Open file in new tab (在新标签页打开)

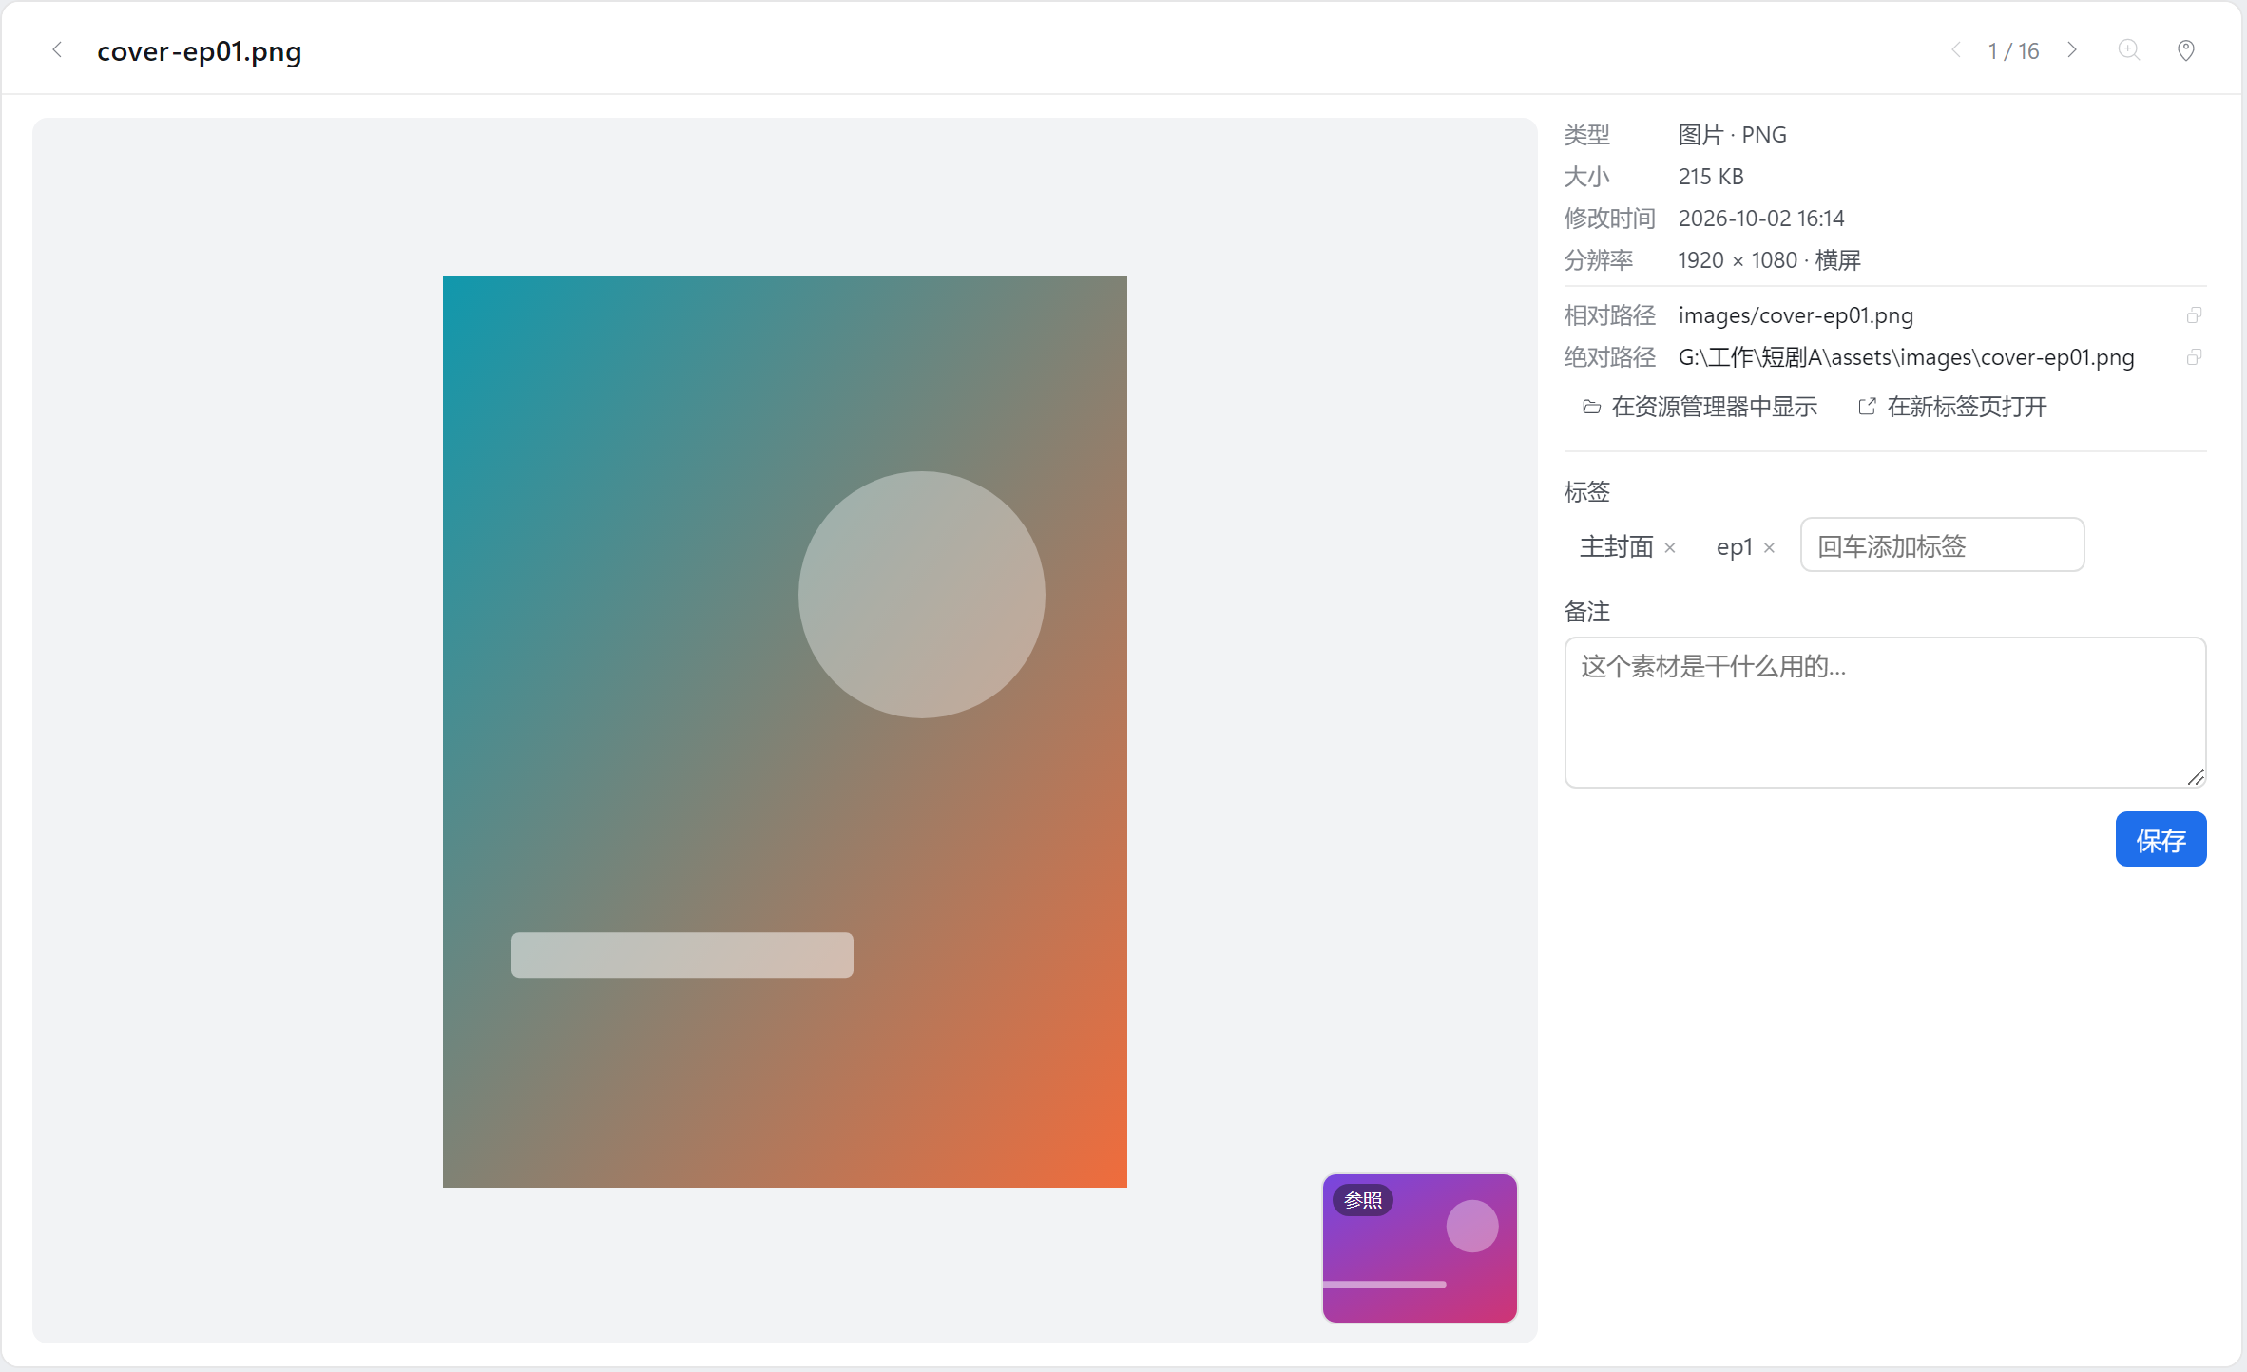tap(1952, 407)
